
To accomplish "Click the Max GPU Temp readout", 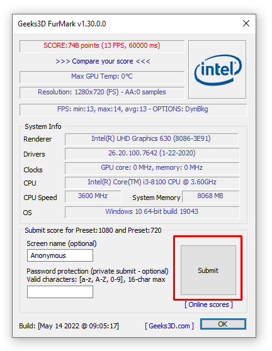I will click(x=102, y=77).
